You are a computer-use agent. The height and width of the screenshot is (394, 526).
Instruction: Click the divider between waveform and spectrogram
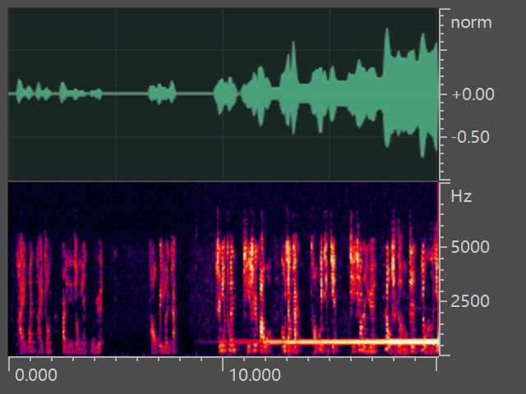point(222,181)
